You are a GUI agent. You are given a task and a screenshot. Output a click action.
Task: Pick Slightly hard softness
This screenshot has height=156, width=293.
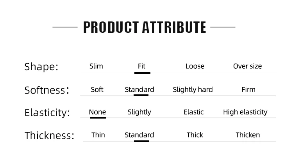pyautogui.click(x=193, y=90)
